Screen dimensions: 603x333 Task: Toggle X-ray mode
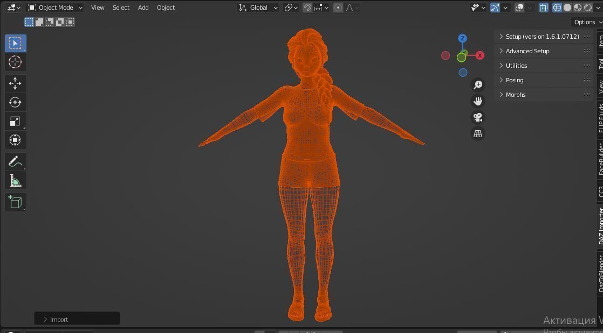[543, 8]
